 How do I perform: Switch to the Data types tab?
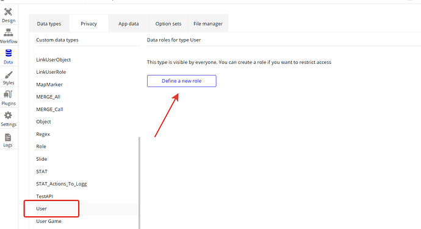[x=49, y=24]
